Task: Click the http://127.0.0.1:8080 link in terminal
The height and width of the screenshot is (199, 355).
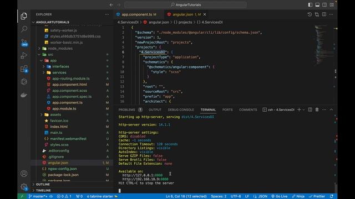Action: point(143,175)
